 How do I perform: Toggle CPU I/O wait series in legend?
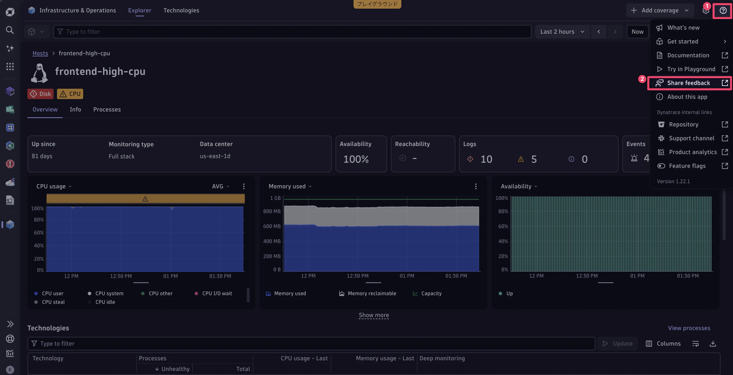[213, 293]
